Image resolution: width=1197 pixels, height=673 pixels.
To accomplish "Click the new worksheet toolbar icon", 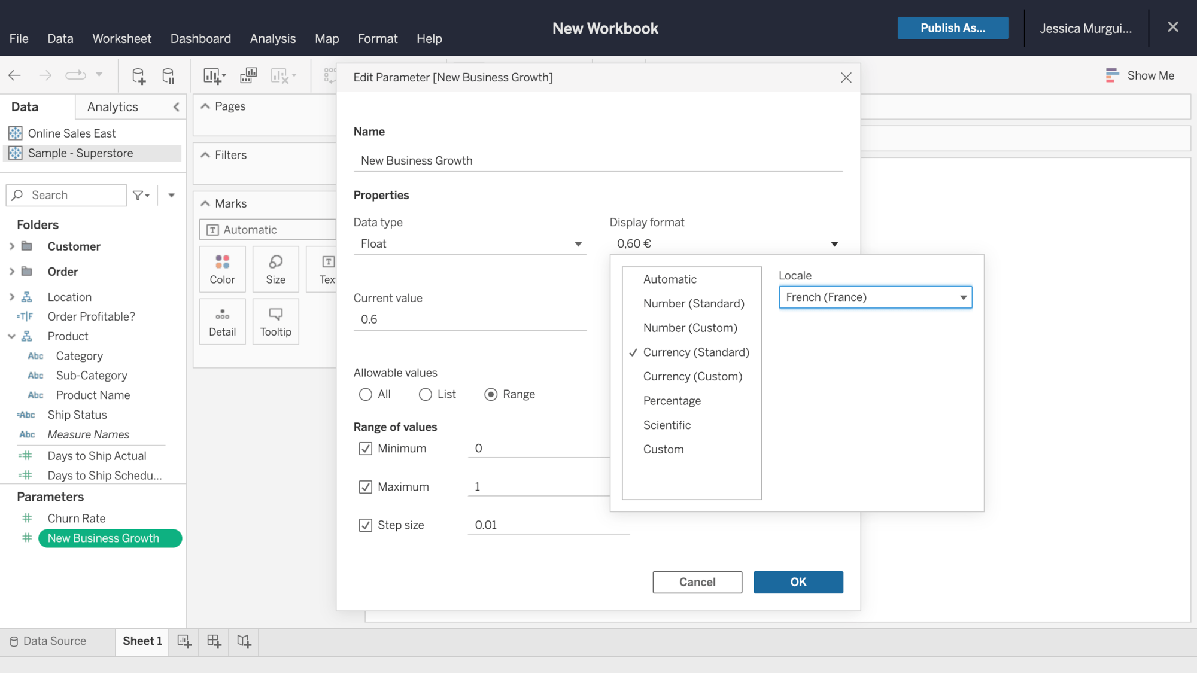I will coord(214,75).
